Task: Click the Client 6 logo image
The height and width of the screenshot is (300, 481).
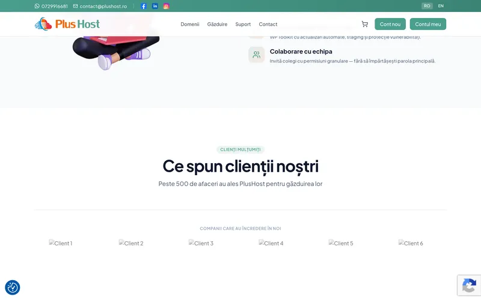Action: (x=411, y=243)
